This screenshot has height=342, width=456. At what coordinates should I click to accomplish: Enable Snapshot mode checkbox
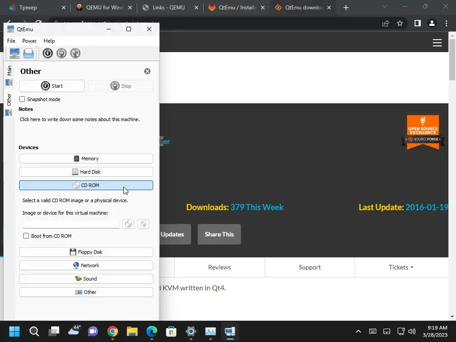pos(22,99)
